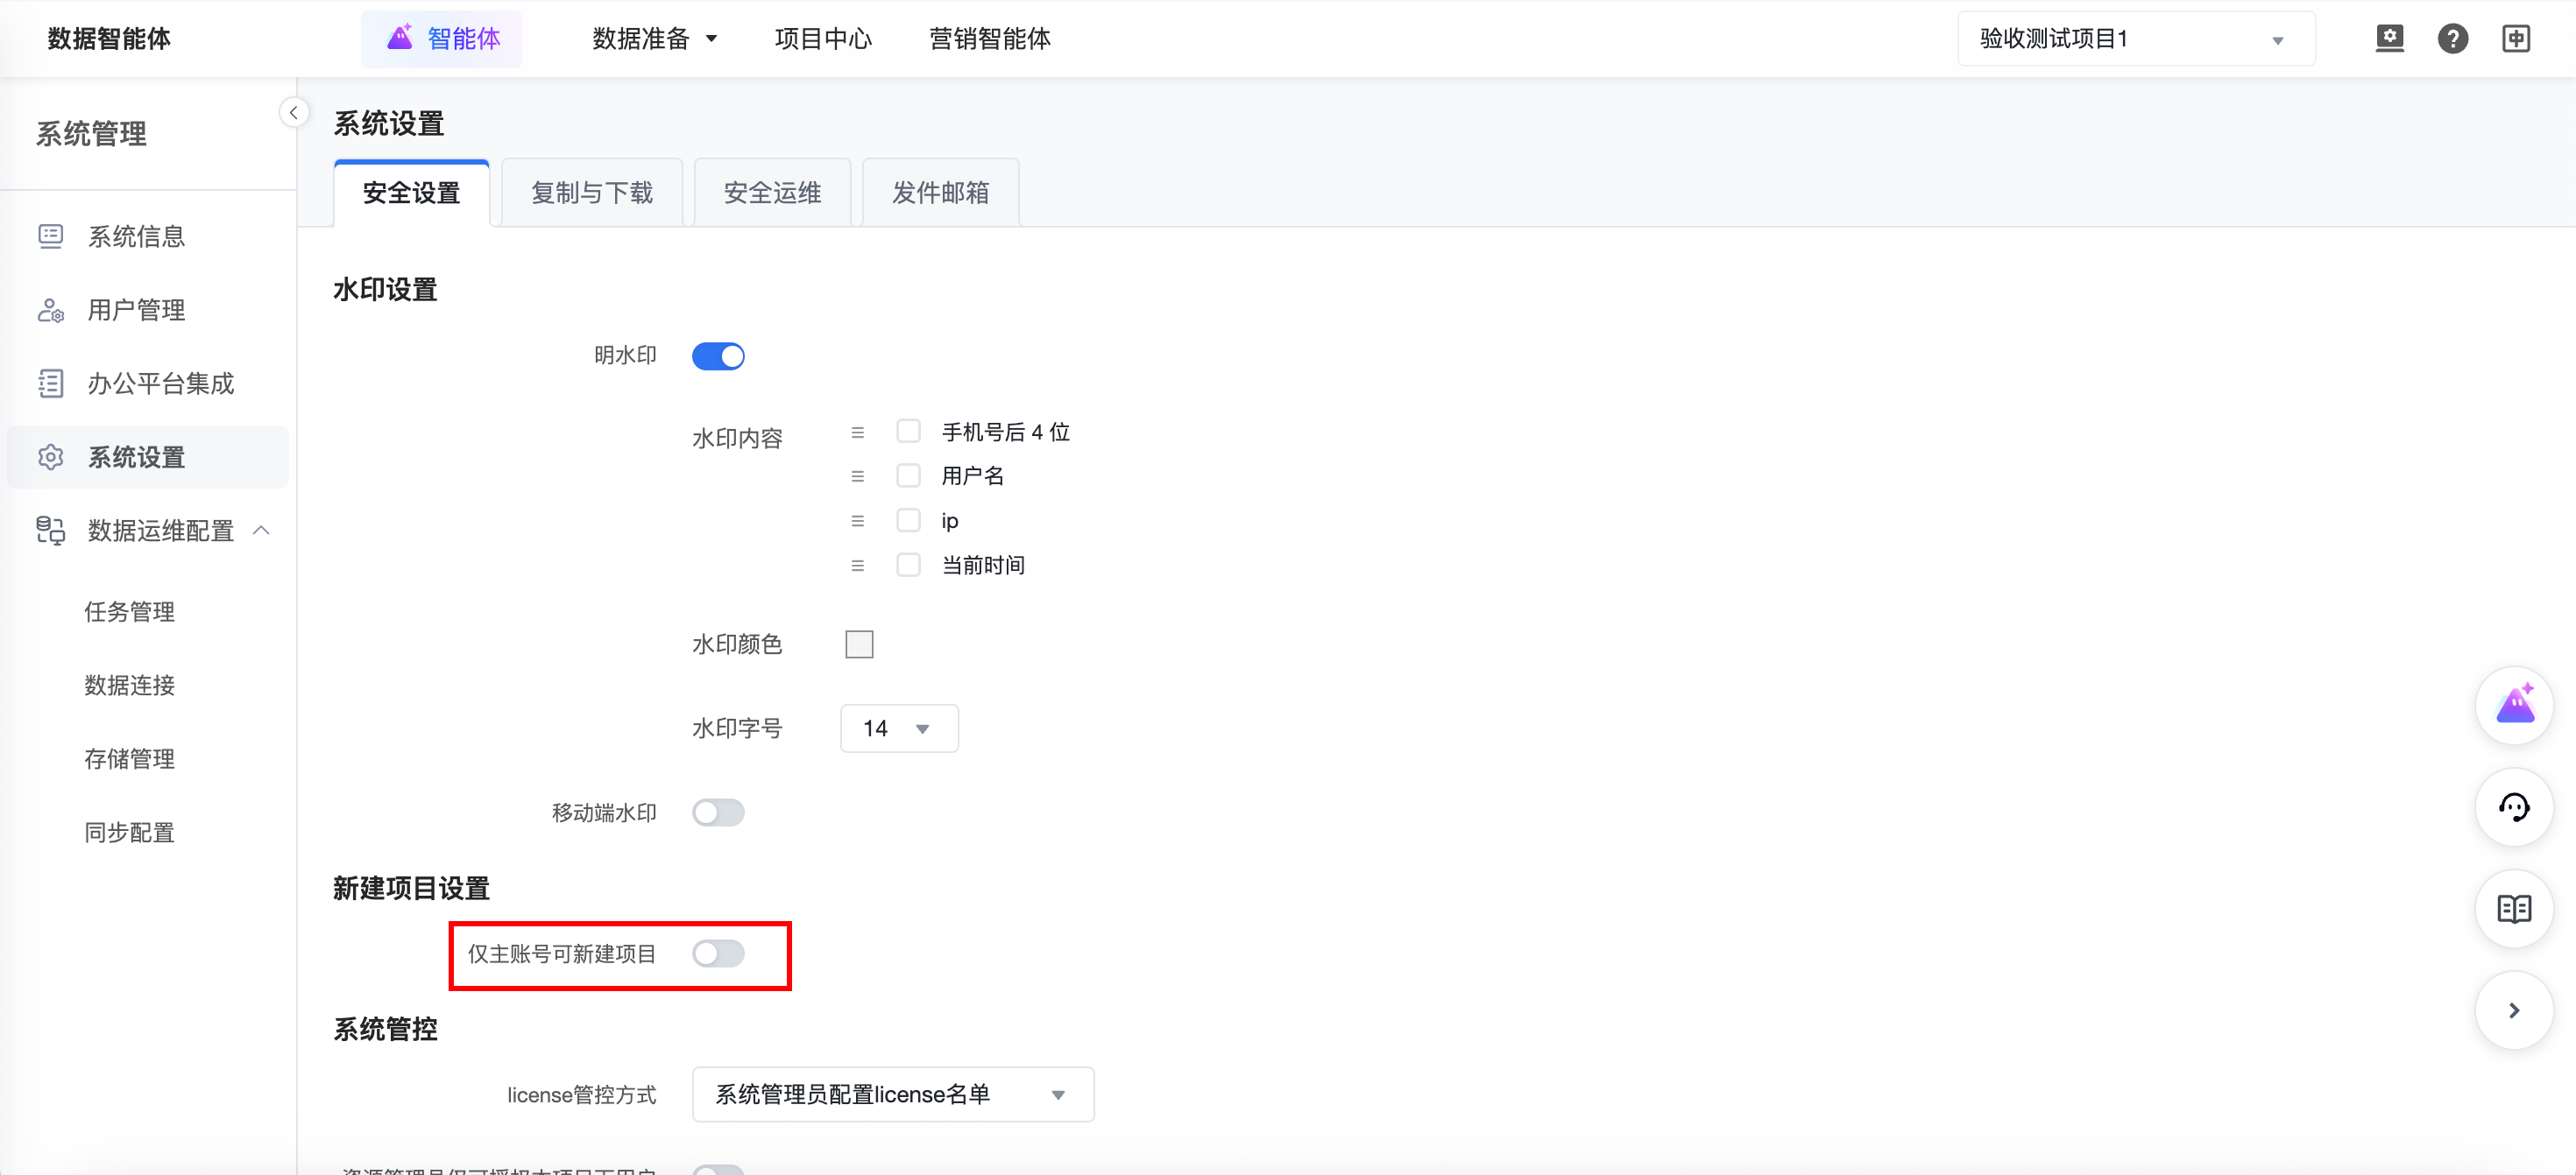Disable the 明水印 toggle
Image resolution: width=2576 pixels, height=1175 pixels.
718,356
